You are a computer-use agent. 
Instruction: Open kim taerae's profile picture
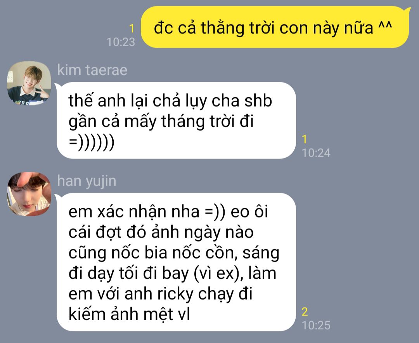pyautogui.click(x=29, y=83)
